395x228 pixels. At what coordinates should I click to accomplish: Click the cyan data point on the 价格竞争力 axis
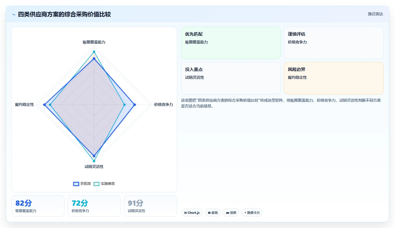pos(125,105)
